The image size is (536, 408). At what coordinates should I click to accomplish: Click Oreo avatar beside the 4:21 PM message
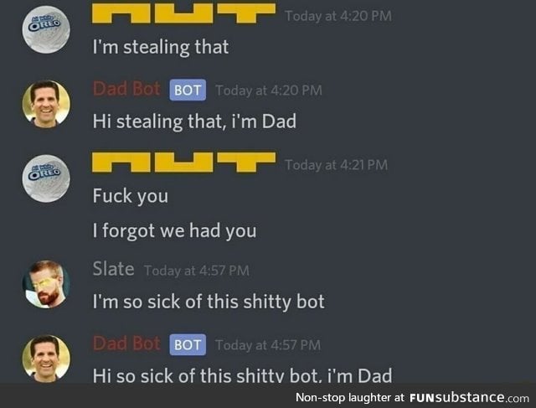tap(46, 178)
